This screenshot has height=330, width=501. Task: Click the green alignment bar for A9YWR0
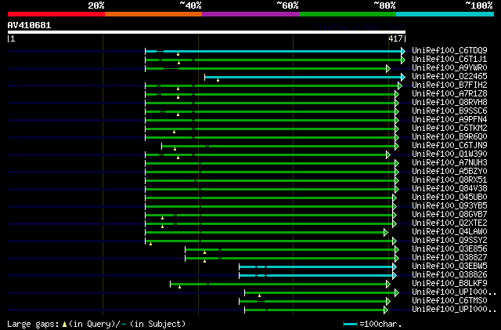click(268, 68)
